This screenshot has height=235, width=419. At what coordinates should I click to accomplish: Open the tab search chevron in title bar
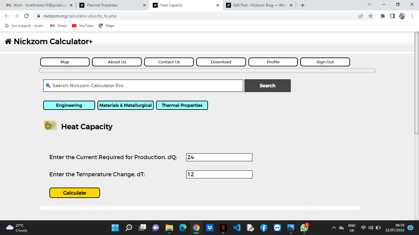click(369, 5)
